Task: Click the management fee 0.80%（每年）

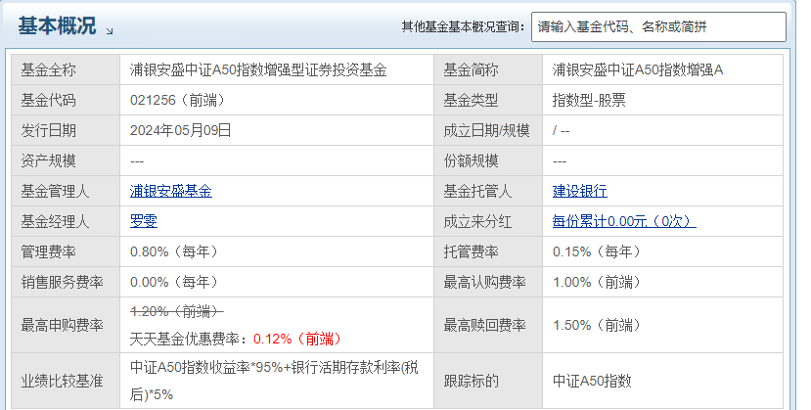Action: pos(176,251)
